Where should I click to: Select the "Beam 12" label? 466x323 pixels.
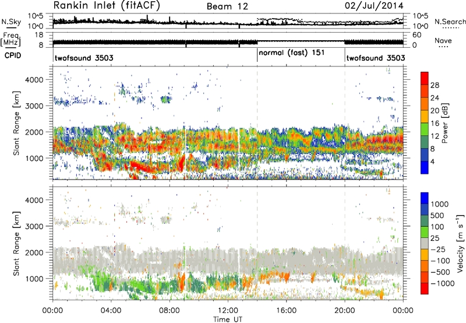coord(227,6)
